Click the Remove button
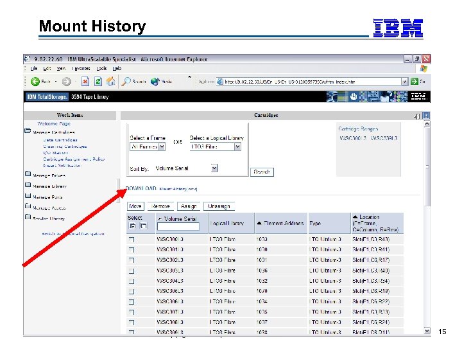Viewport: 462px width, 347px height. (x=160, y=206)
